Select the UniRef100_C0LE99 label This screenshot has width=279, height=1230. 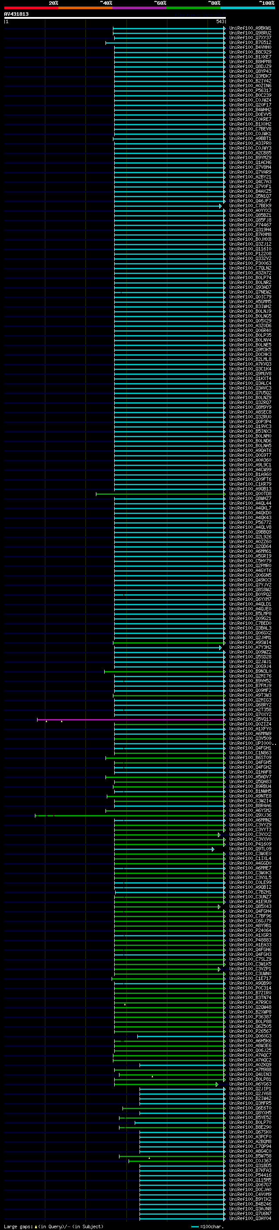[x=250, y=882]
